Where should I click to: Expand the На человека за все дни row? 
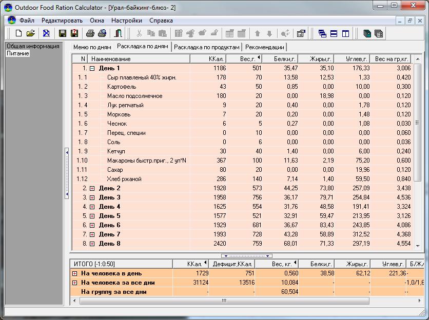74,283
